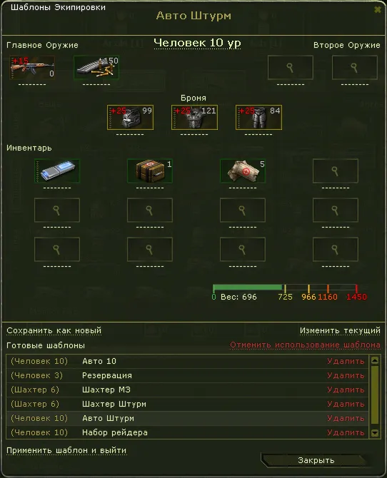This screenshot has width=387, height=478.
Task: Select the chest armor slot with 121
Action: (194, 118)
